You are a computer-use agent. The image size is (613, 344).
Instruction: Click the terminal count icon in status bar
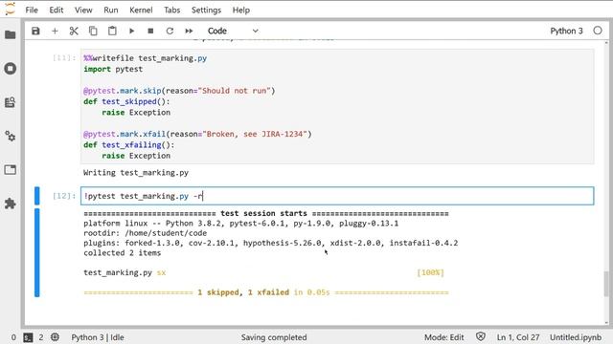(28, 337)
